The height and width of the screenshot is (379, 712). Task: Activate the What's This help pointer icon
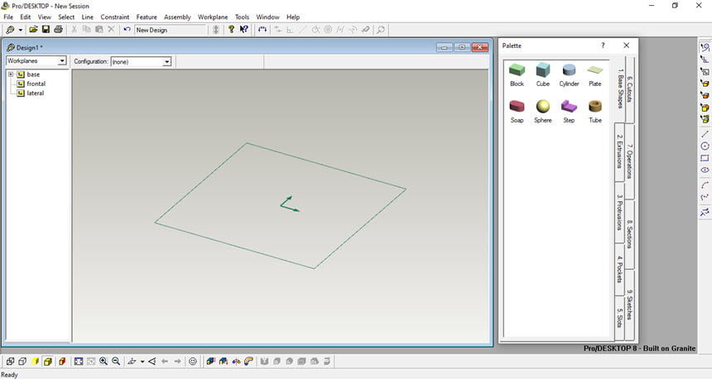(x=244, y=30)
